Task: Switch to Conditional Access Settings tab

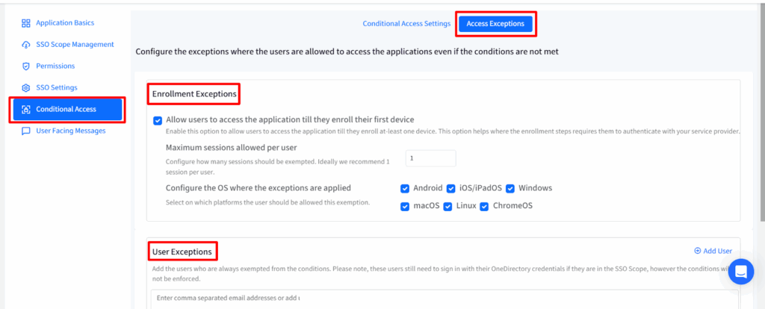Action: (x=406, y=24)
